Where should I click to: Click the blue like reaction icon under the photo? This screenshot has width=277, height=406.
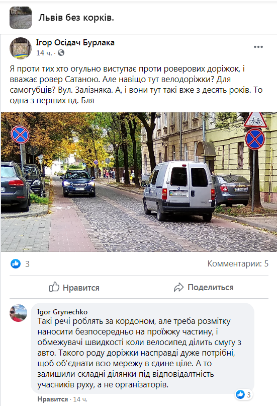(16, 263)
